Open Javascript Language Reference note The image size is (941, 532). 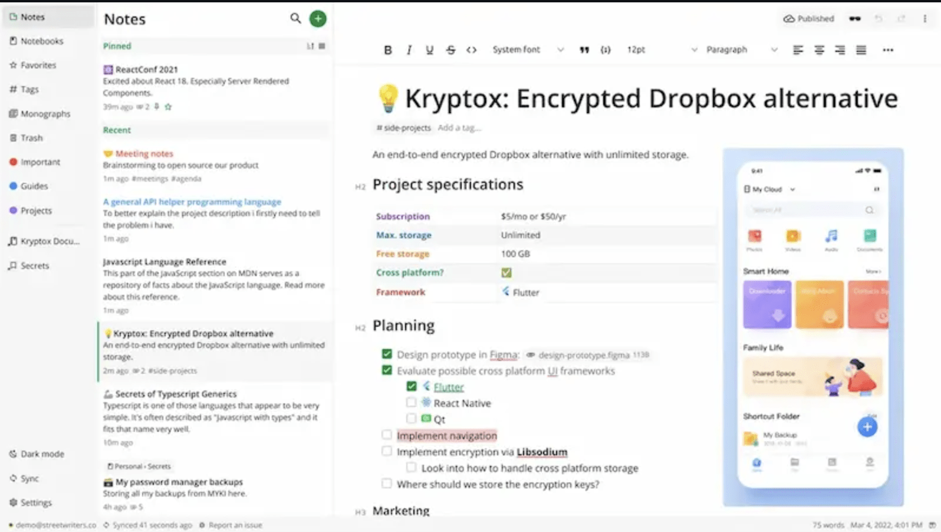point(215,285)
